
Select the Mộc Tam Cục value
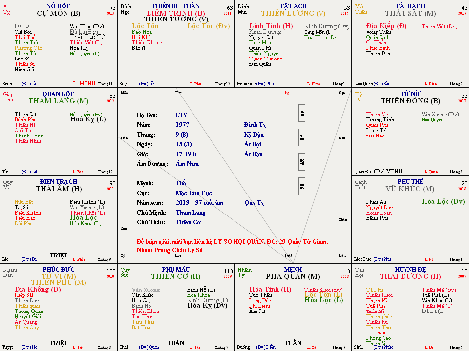click(x=193, y=193)
